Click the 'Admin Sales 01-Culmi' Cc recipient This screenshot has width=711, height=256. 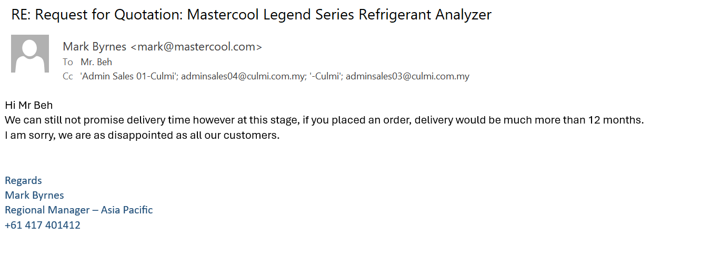coord(128,76)
